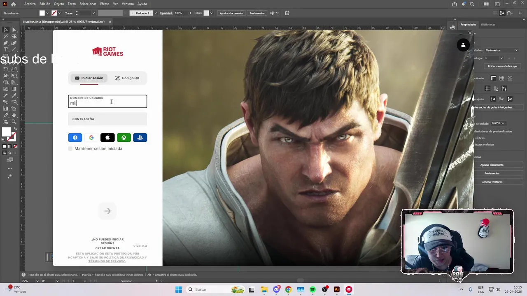Open the Archivo menu
Viewport: 527px width, 296px height.
point(30,4)
